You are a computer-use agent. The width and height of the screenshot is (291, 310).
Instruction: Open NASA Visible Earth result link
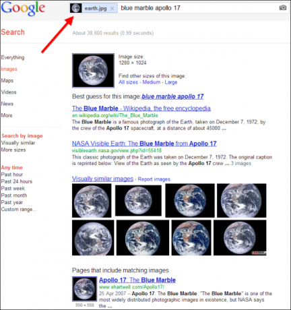pos(144,144)
